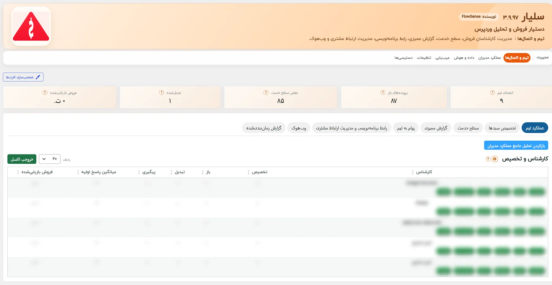Open the پیام به تیم sub-tab

pos(406,128)
